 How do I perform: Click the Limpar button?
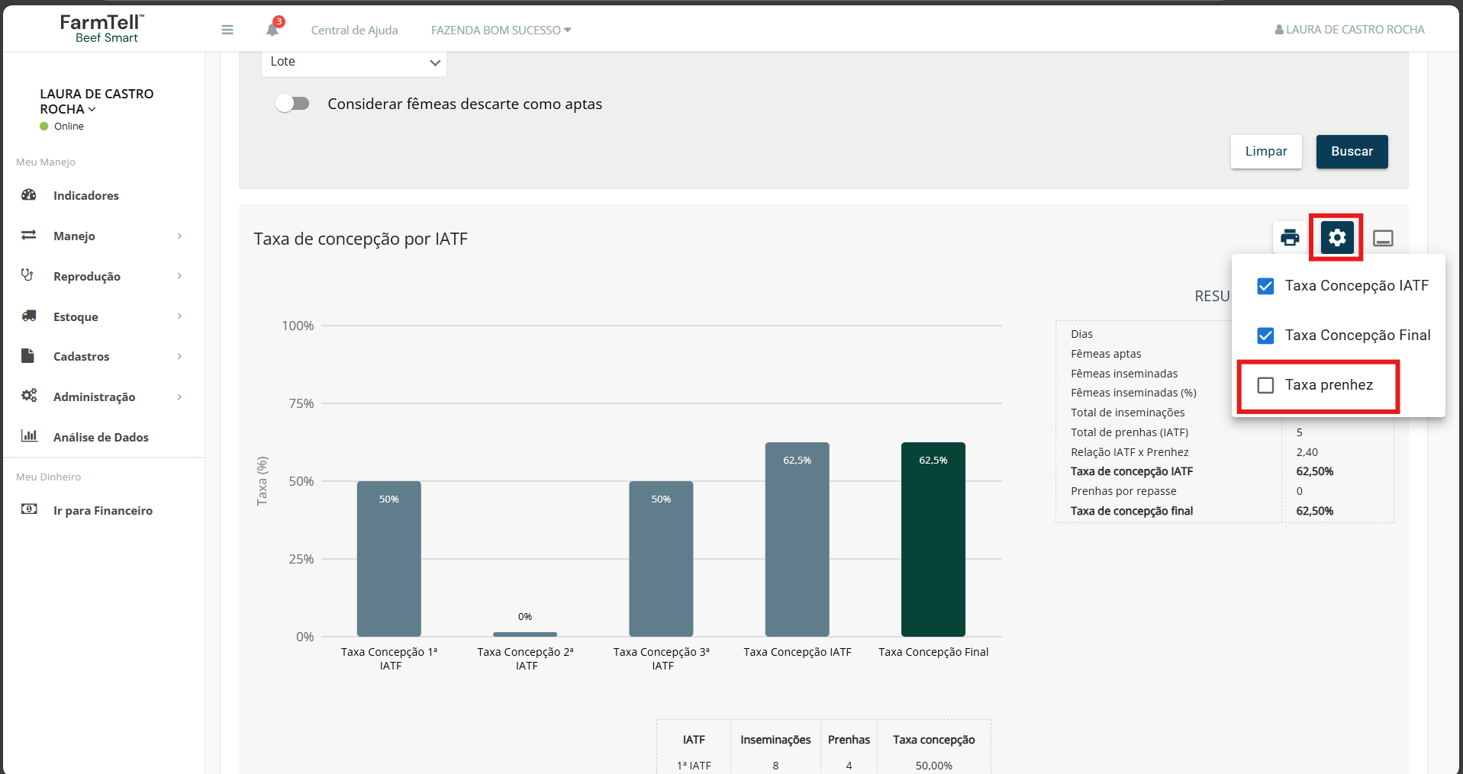pos(1266,152)
